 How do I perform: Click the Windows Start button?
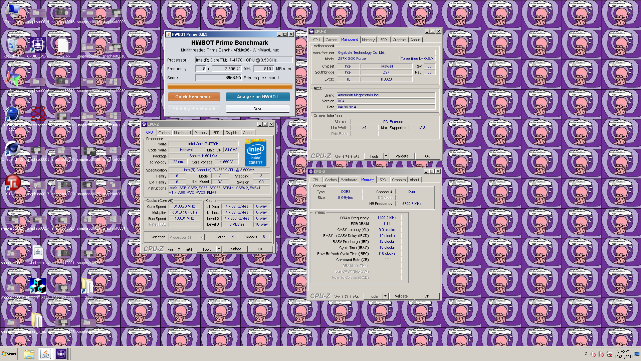coord(9,354)
